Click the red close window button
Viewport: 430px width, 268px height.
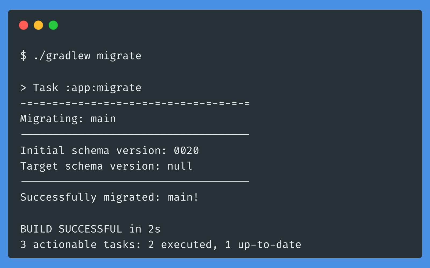click(24, 25)
